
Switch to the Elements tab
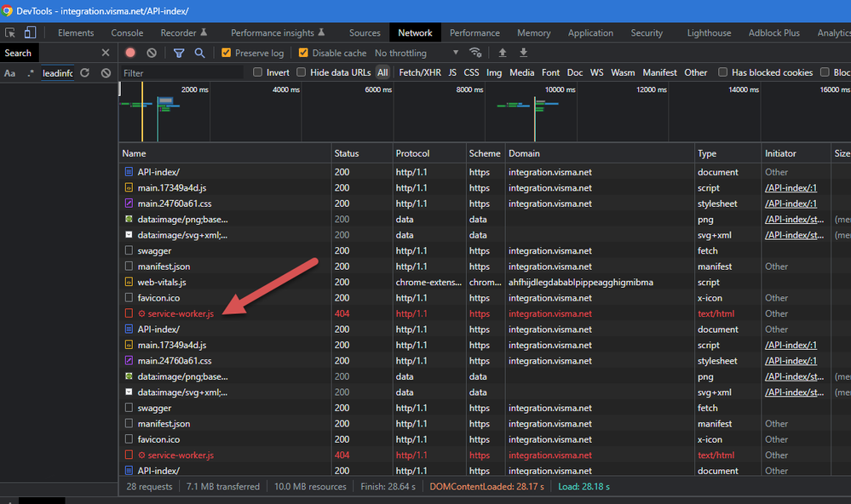pos(76,32)
